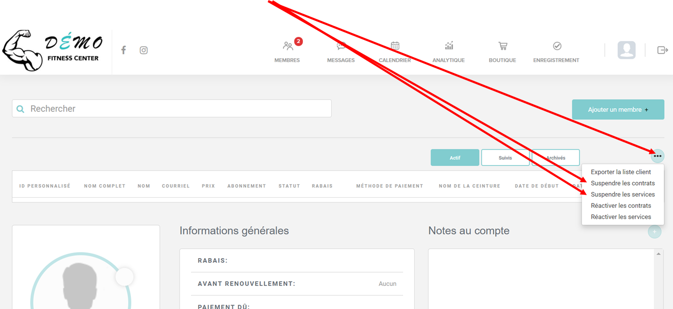The image size is (673, 309).
Task: Click the notes scrollbar up arrow
Action: click(x=659, y=254)
